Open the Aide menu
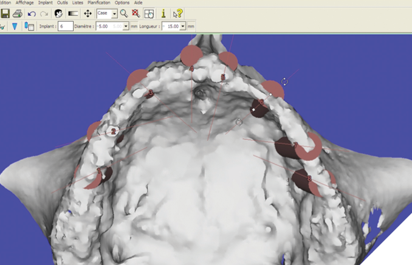Screen dimensions: 412x265 [138, 2]
